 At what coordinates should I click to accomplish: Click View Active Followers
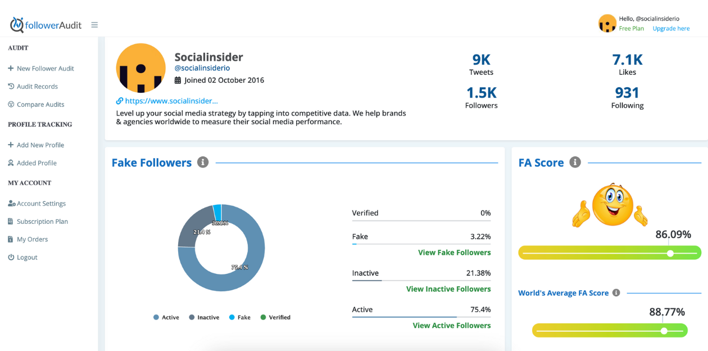click(x=452, y=326)
